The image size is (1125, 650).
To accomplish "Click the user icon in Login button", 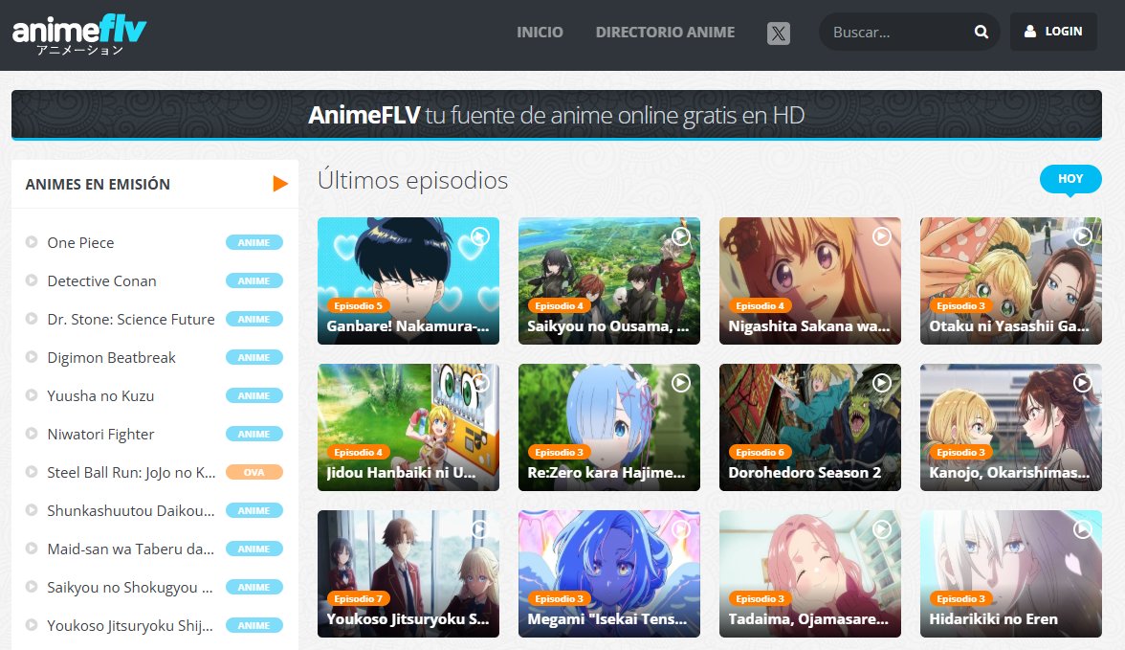I will (1030, 32).
